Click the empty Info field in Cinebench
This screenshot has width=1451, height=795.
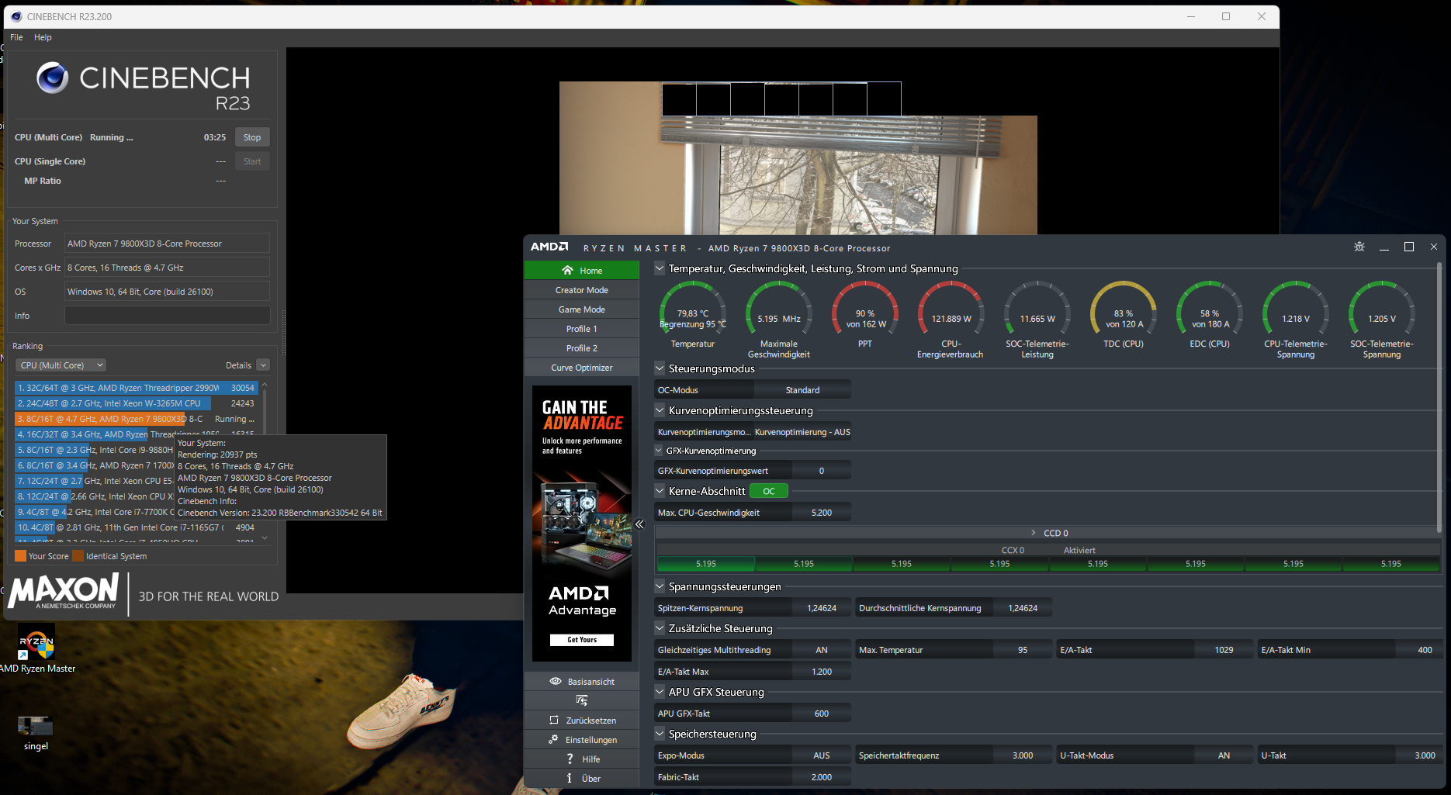(x=167, y=316)
